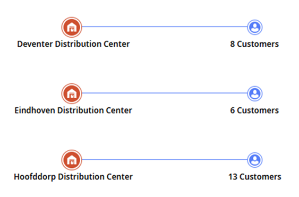
Task: Select the line from Eindhoven to customers
Action: 165,93
